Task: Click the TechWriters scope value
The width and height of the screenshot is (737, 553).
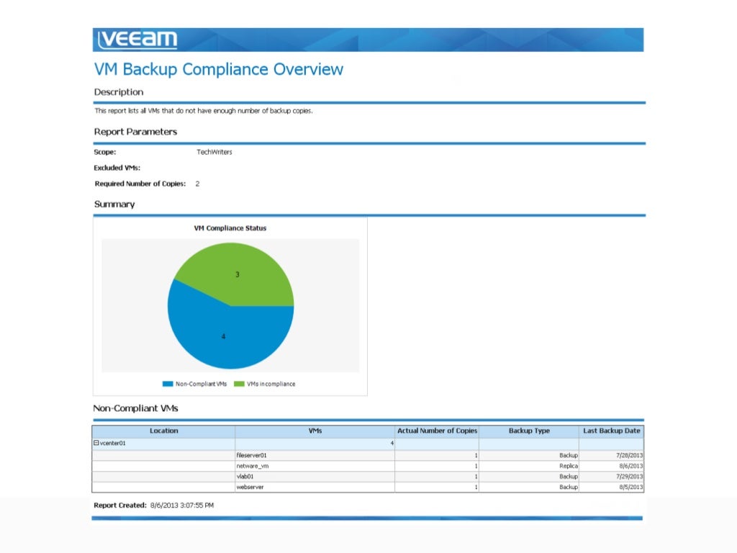Action: coord(214,152)
